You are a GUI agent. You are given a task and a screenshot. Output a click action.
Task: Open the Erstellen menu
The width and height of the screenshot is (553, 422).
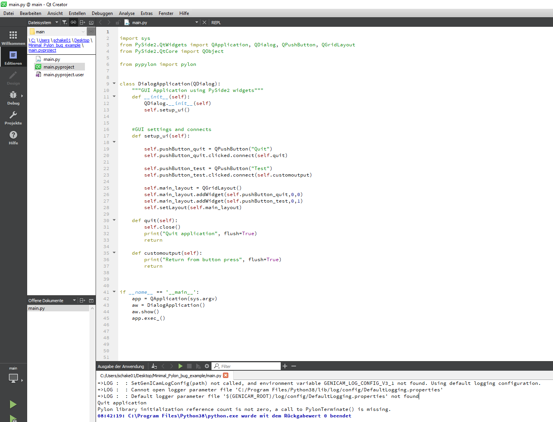[x=77, y=13]
